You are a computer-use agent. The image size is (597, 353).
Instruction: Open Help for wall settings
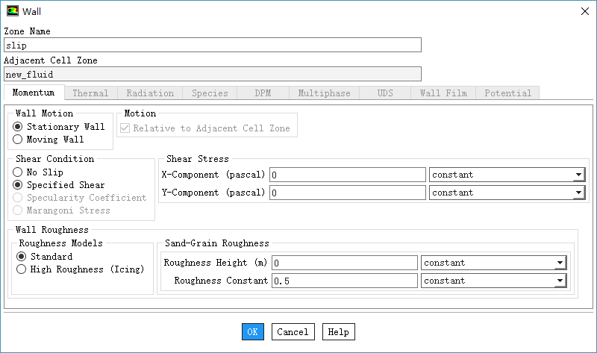[x=338, y=332]
